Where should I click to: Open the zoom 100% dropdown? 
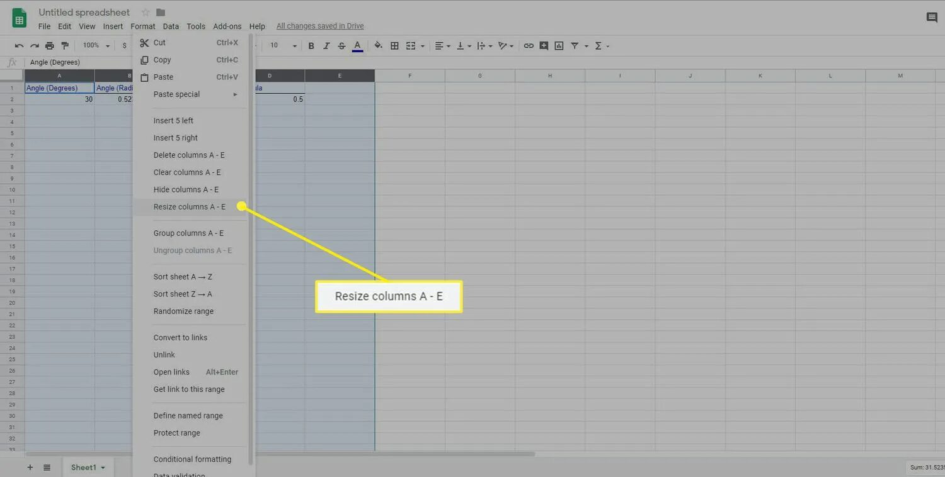coord(96,46)
